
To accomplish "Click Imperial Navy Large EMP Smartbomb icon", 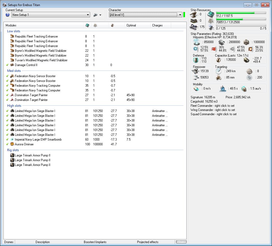I will point(12,140).
